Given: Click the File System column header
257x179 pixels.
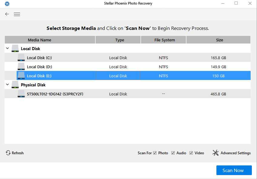Looking at the screenshot, I should click(x=163, y=40).
